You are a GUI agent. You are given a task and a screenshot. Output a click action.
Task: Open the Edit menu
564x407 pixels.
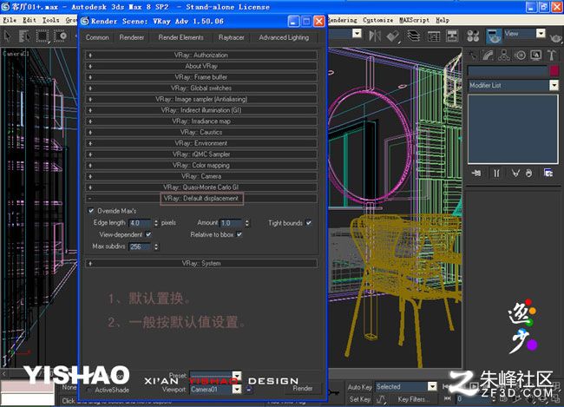30,20
